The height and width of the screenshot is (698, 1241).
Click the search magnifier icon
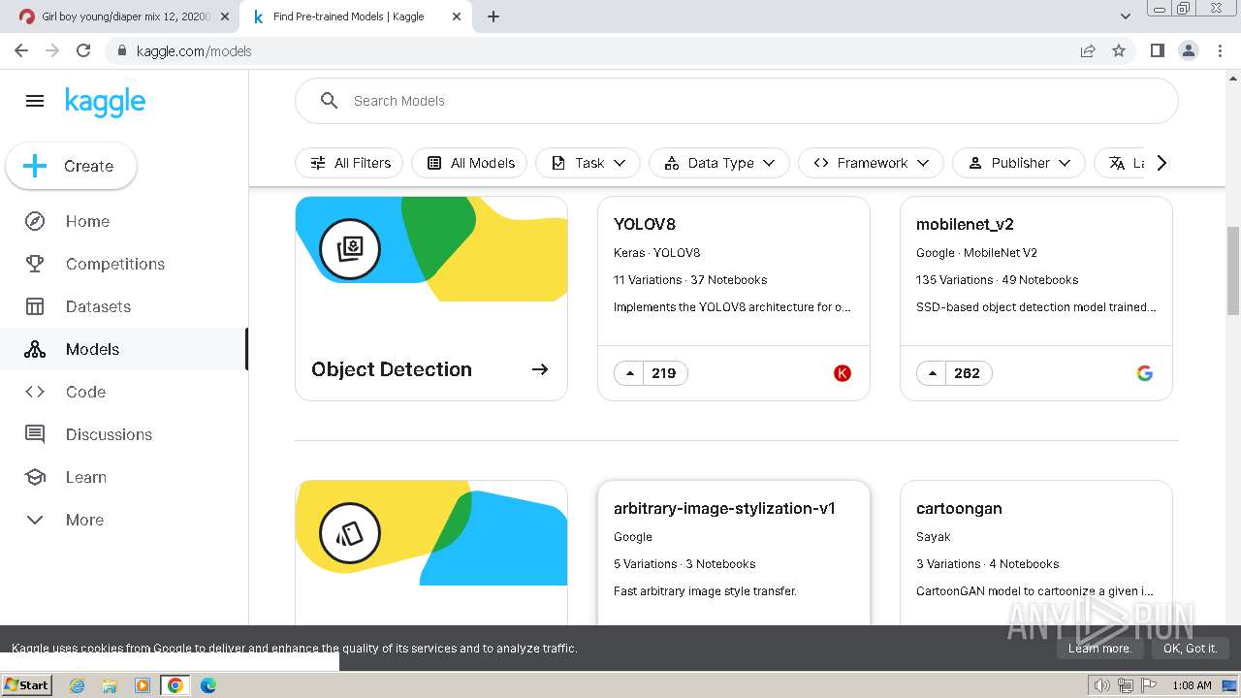click(x=330, y=101)
